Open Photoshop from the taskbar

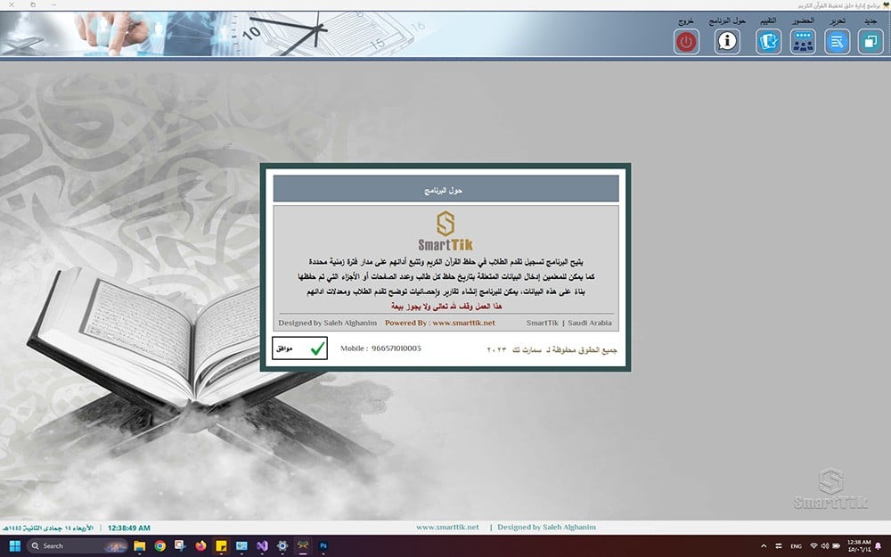click(323, 545)
